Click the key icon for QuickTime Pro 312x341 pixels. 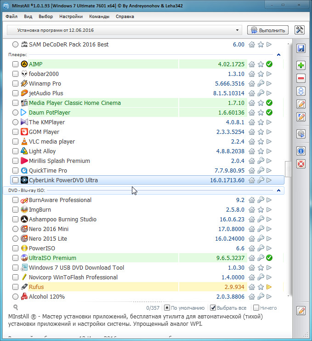coord(261,170)
